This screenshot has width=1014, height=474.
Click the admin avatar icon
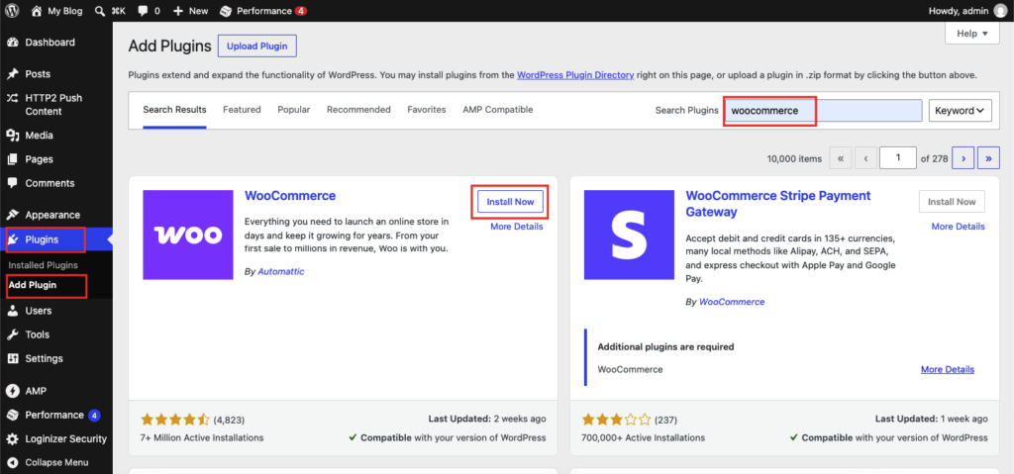point(1000,10)
